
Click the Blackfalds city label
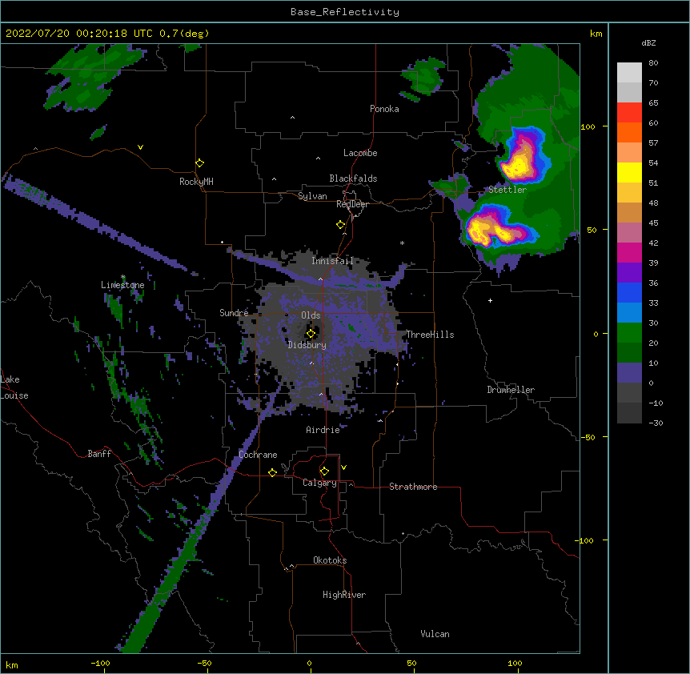[x=353, y=179]
